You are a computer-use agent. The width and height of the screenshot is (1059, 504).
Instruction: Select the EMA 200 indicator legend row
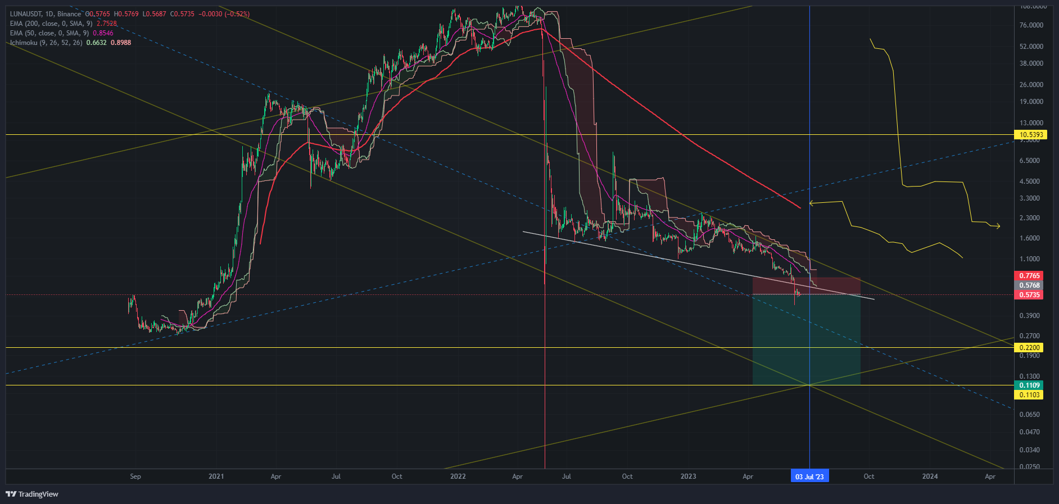tap(64, 24)
